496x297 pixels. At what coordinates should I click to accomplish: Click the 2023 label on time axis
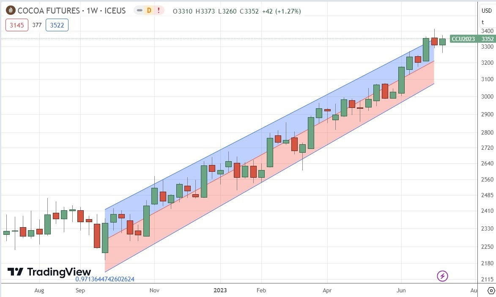click(220, 290)
